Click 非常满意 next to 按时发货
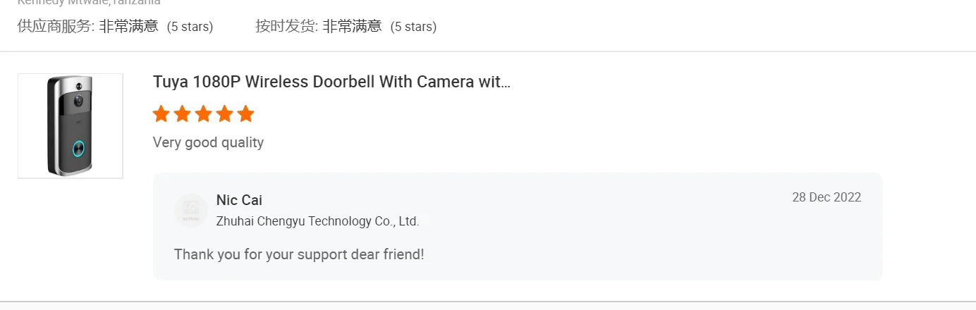The image size is (976, 310). pyautogui.click(x=352, y=27)
